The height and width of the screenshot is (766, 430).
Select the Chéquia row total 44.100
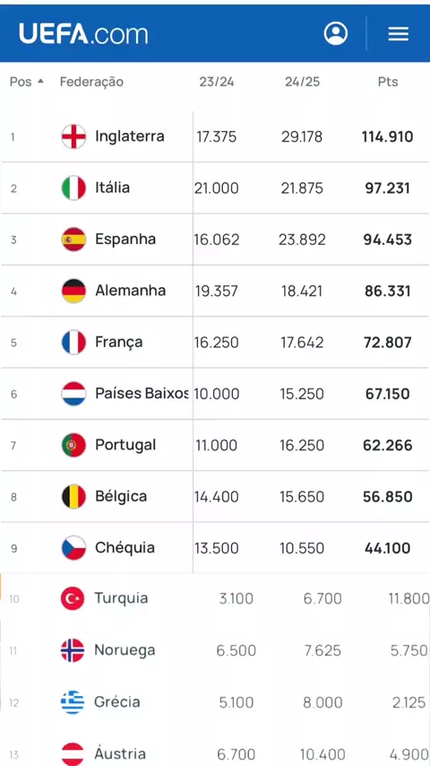pyautogui.click(x=388, y=548)
